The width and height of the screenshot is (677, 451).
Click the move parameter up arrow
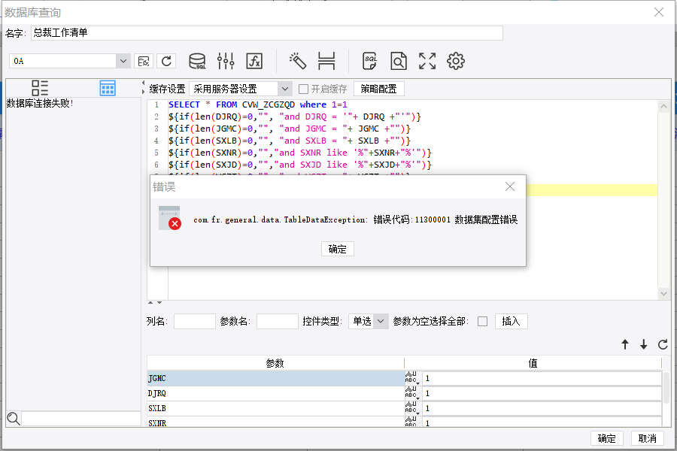624,344
